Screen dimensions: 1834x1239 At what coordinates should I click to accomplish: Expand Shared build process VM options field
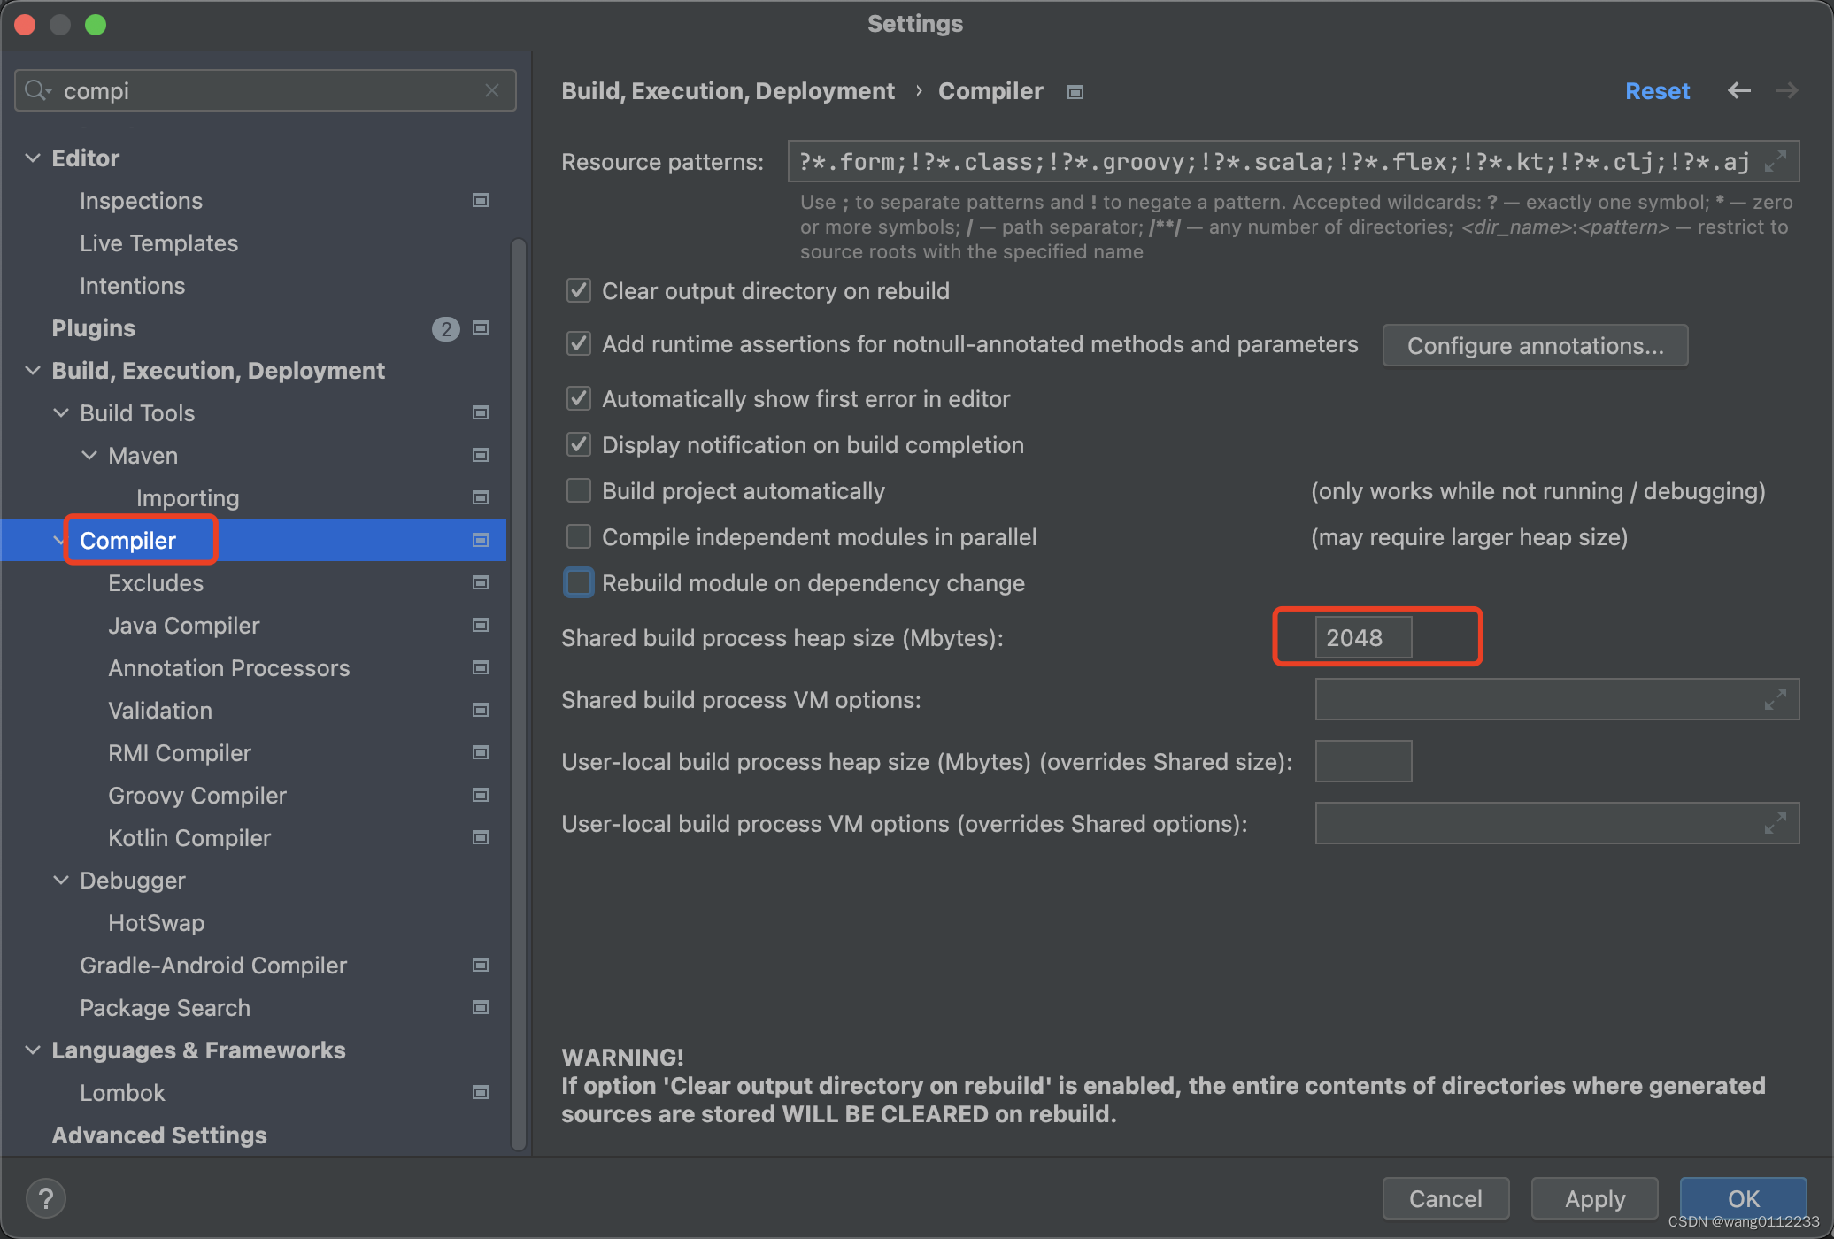pos(1776,700)
